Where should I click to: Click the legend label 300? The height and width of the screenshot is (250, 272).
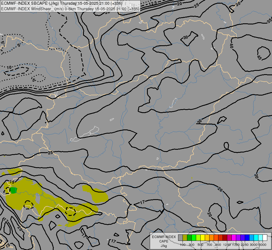tap(191, 245)
